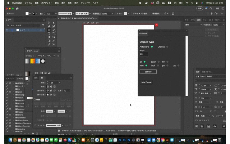Switch to the Guidance tab
This screenshot has height=144, width=230.
coord(143,33)
